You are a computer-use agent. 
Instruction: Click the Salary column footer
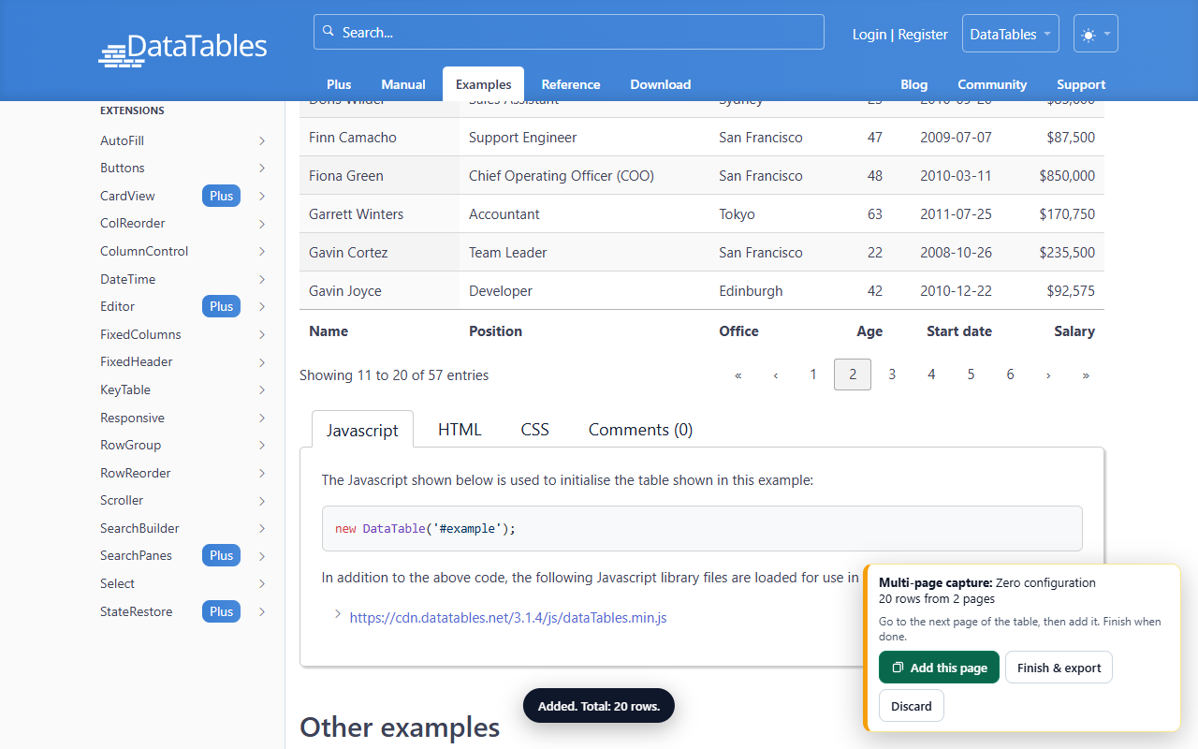pos(1053,331)
